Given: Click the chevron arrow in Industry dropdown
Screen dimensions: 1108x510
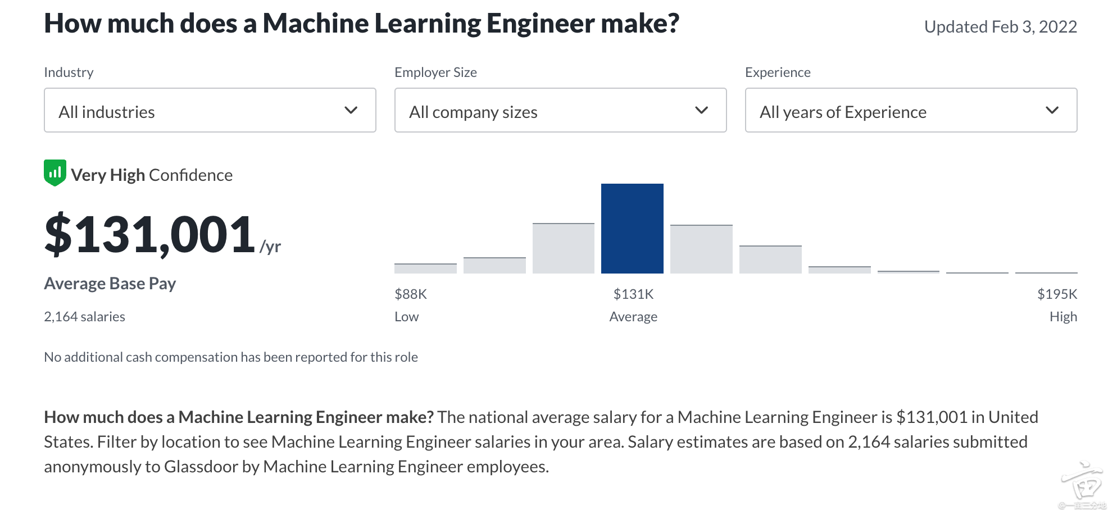Looking at the screenshot, I should [351, 110].
